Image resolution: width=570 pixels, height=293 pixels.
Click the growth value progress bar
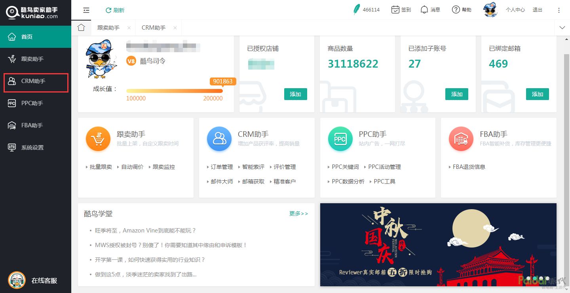(175, 91)
